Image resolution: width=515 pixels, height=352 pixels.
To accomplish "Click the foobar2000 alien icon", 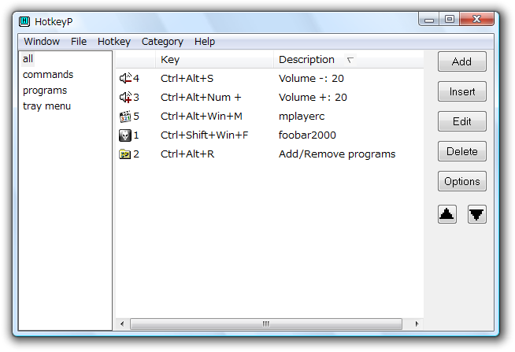I will (x=125, y=135).
